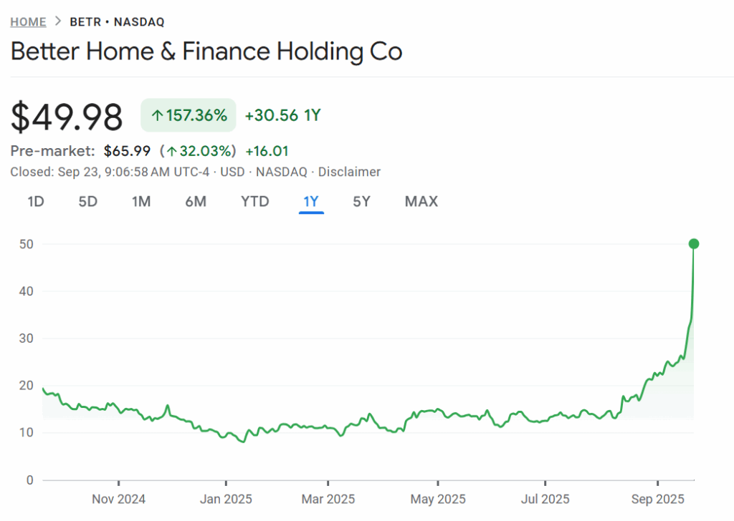Click the May 2025 x-axis label
Image resolution: width=734 pixels, height=521 pixels.
pyautogui.click(x=437, y=499)
